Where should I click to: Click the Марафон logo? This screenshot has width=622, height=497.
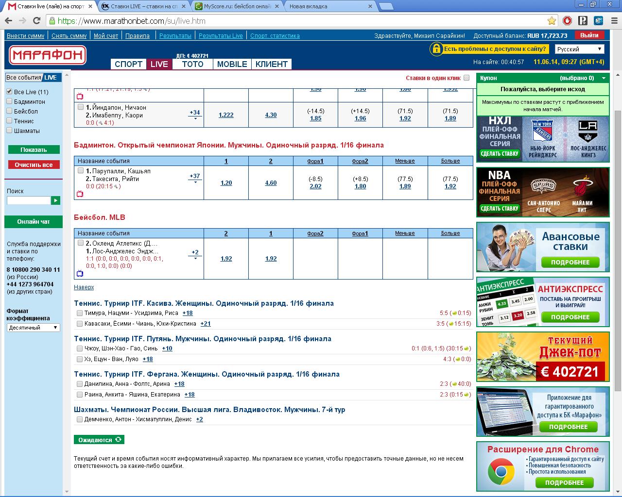(x=47, y=55)
